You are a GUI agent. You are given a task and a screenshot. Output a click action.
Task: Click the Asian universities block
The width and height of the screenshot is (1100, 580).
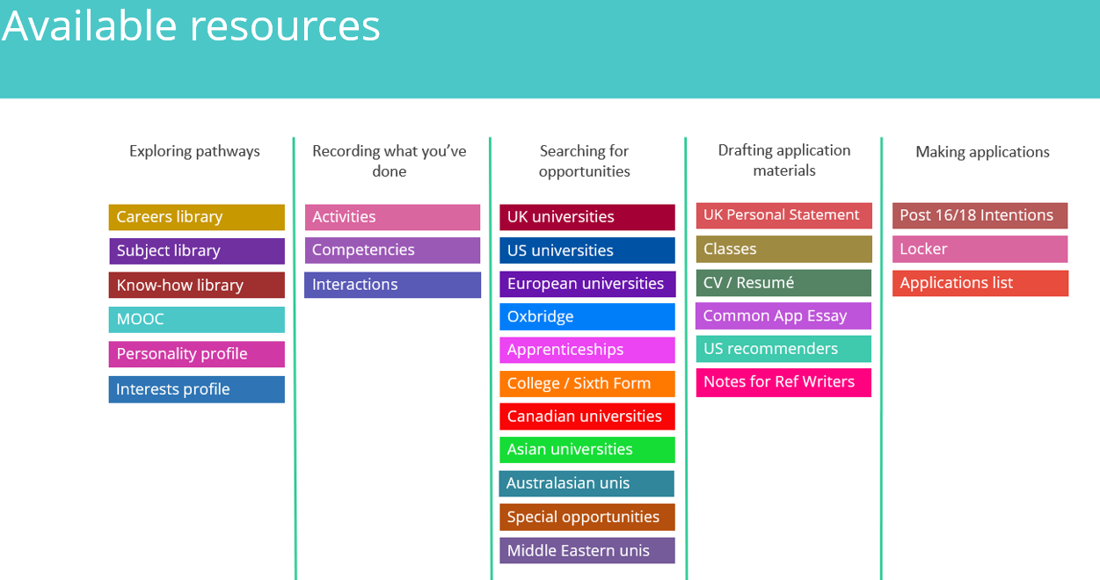(x=587, y=450)
